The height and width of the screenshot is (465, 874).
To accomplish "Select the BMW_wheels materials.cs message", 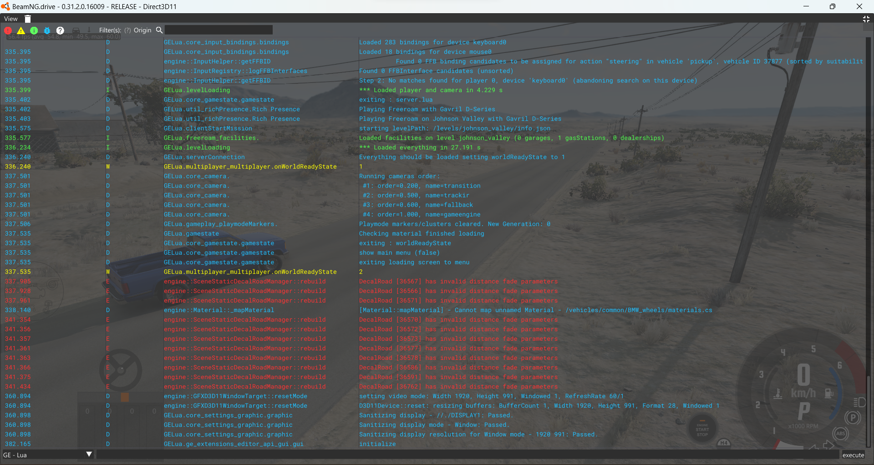I will pyautogui.click(x=536, y=310).
